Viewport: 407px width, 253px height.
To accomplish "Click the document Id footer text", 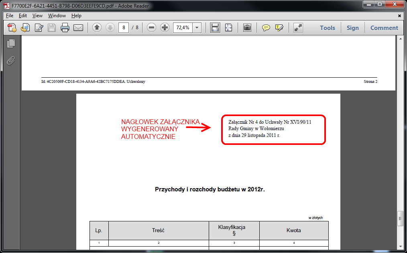I will pos(93,82).
